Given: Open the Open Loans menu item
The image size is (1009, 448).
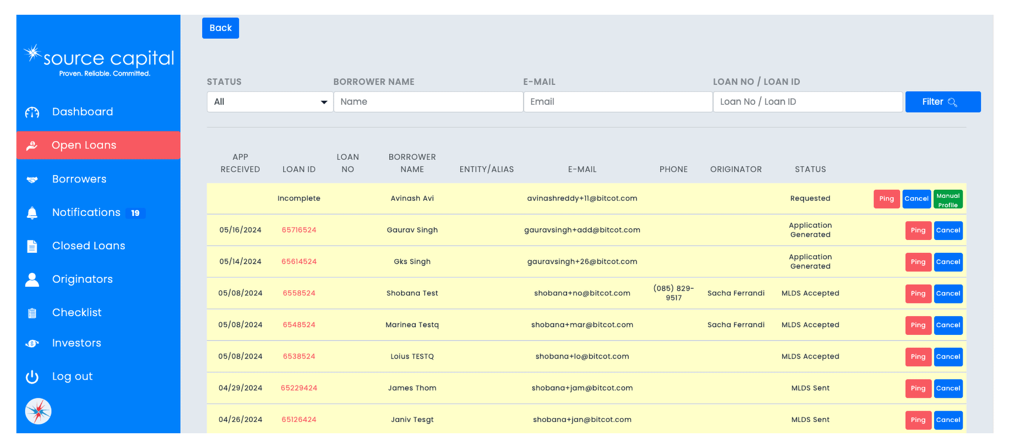Looking at the screenshot, I should (98, 145).
